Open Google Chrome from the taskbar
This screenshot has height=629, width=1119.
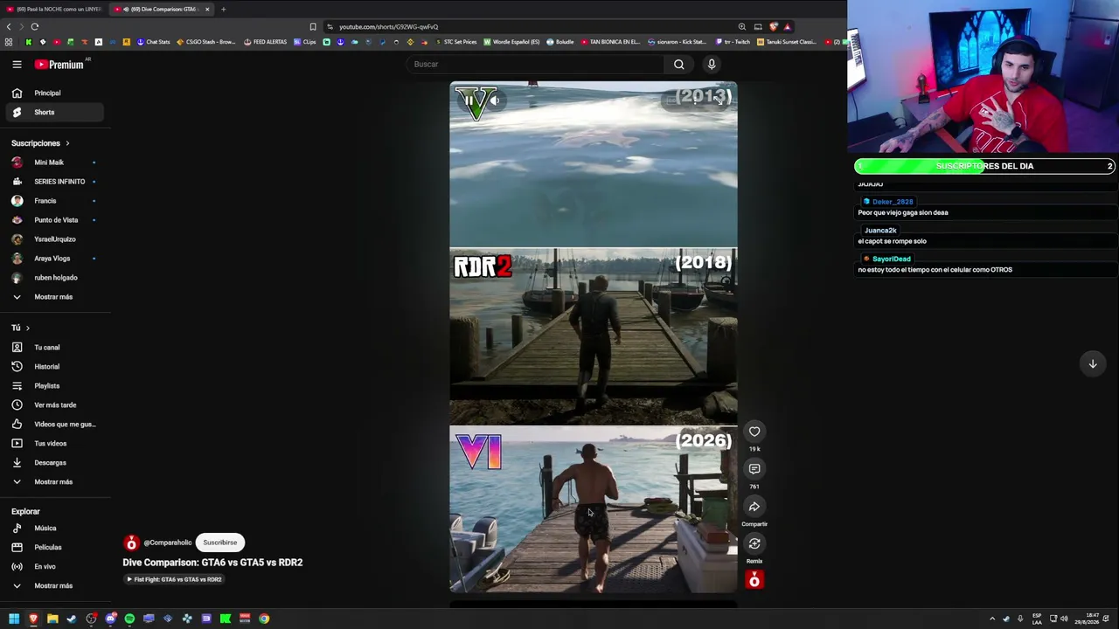click(x=264, y=619)
